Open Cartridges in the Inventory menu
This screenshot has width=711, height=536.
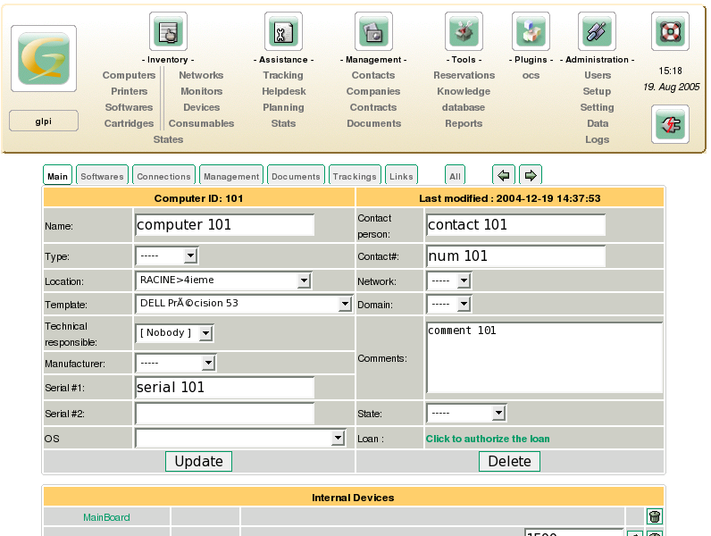[129, 123]
